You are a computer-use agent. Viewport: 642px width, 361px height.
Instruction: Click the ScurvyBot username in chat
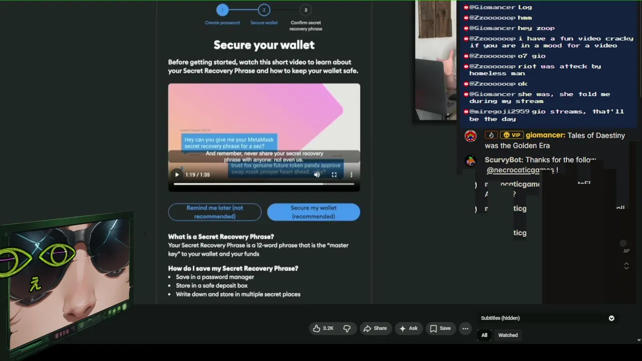pos(504,159)
